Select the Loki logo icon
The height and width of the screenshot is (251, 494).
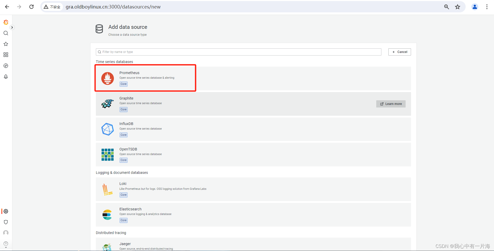click(x=107, y=189)
